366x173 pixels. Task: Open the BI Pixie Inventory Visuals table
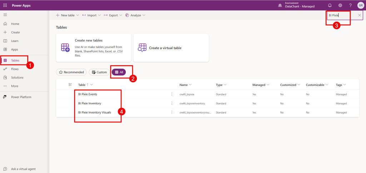point(94,112)
